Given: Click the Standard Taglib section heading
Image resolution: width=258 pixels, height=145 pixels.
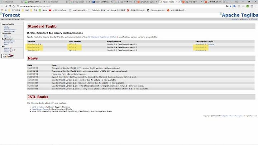Looking at the screenshot, I should point(42,26).
